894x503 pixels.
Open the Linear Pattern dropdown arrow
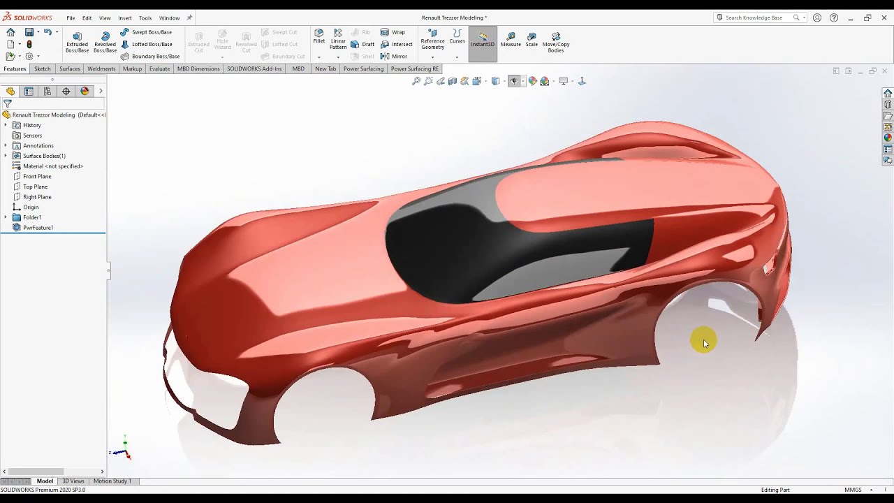click(x=338, y=57)
